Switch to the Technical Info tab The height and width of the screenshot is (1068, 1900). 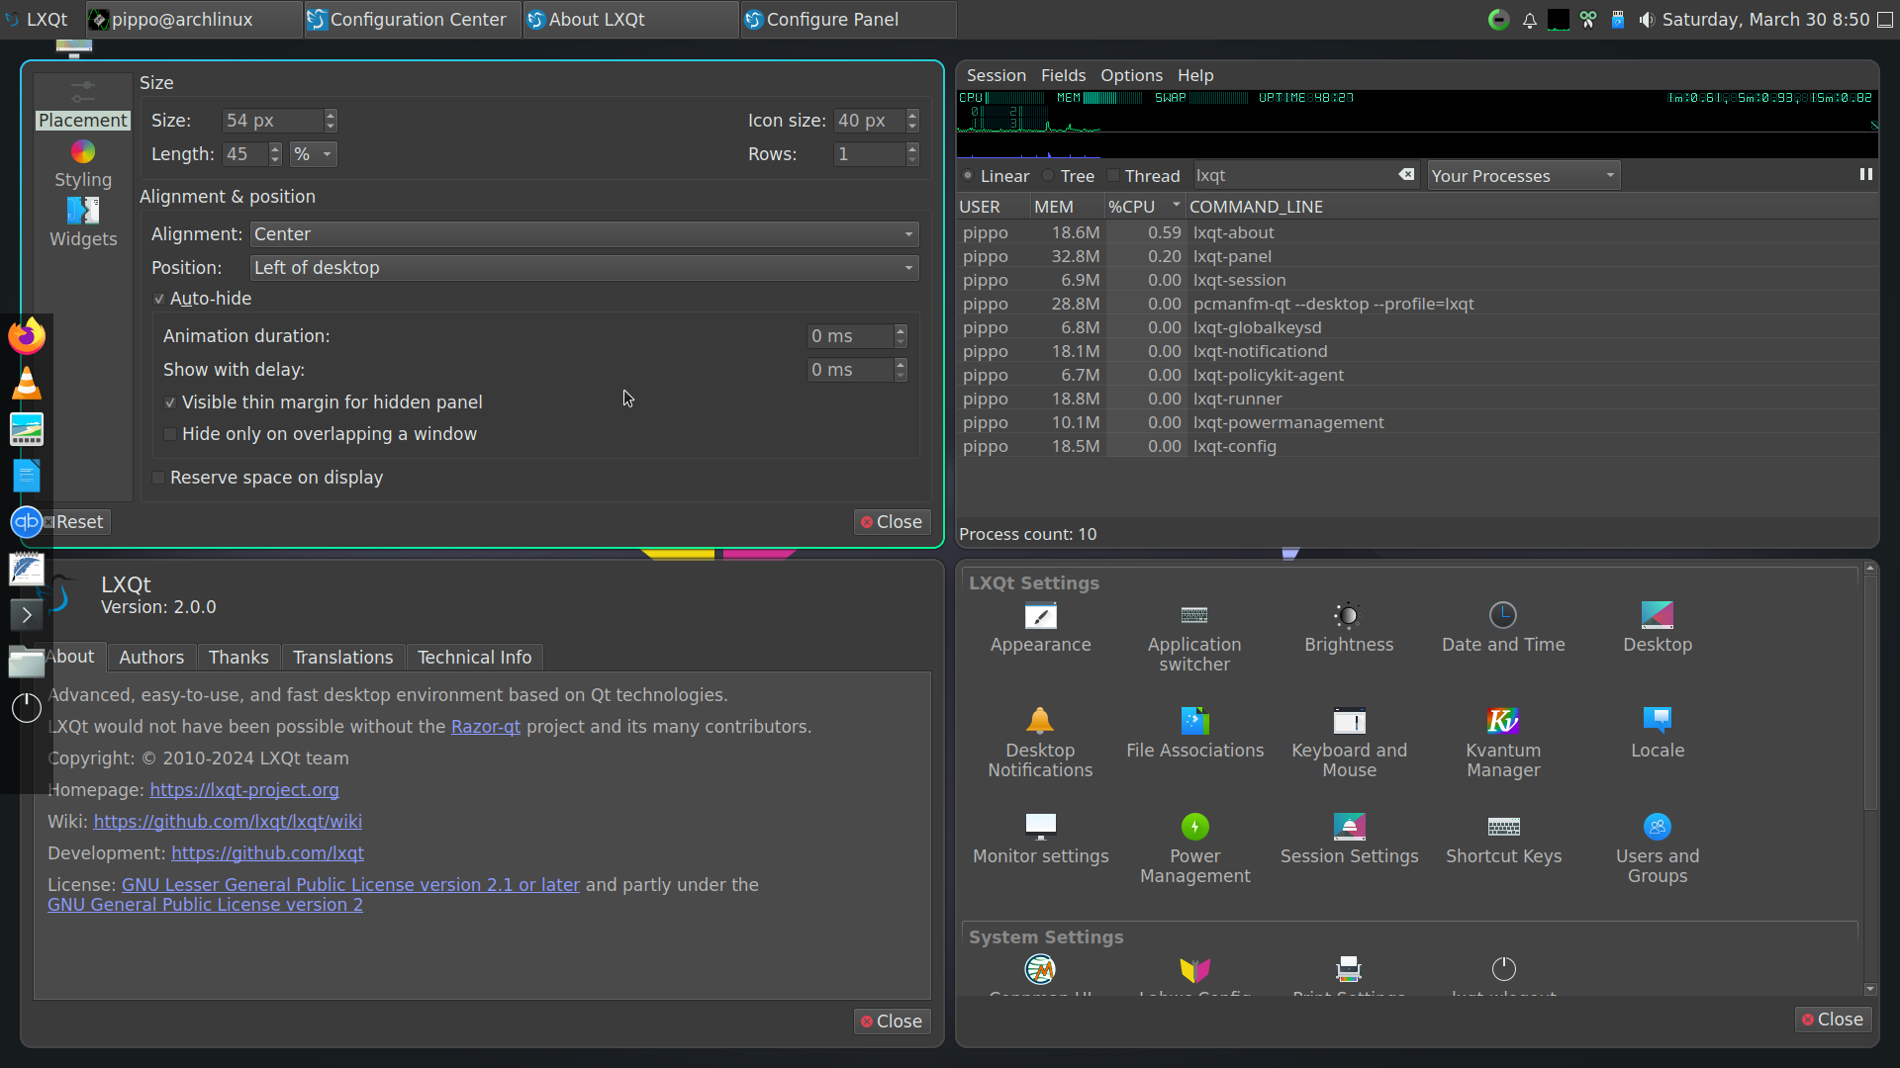click(474, 658)
